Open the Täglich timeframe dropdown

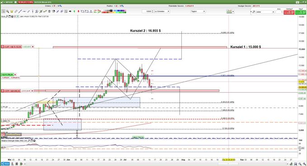[x=198, y=11]
